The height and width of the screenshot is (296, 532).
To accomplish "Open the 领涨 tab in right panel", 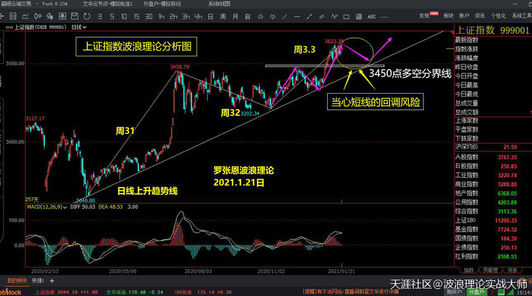I will pos(512,270).
